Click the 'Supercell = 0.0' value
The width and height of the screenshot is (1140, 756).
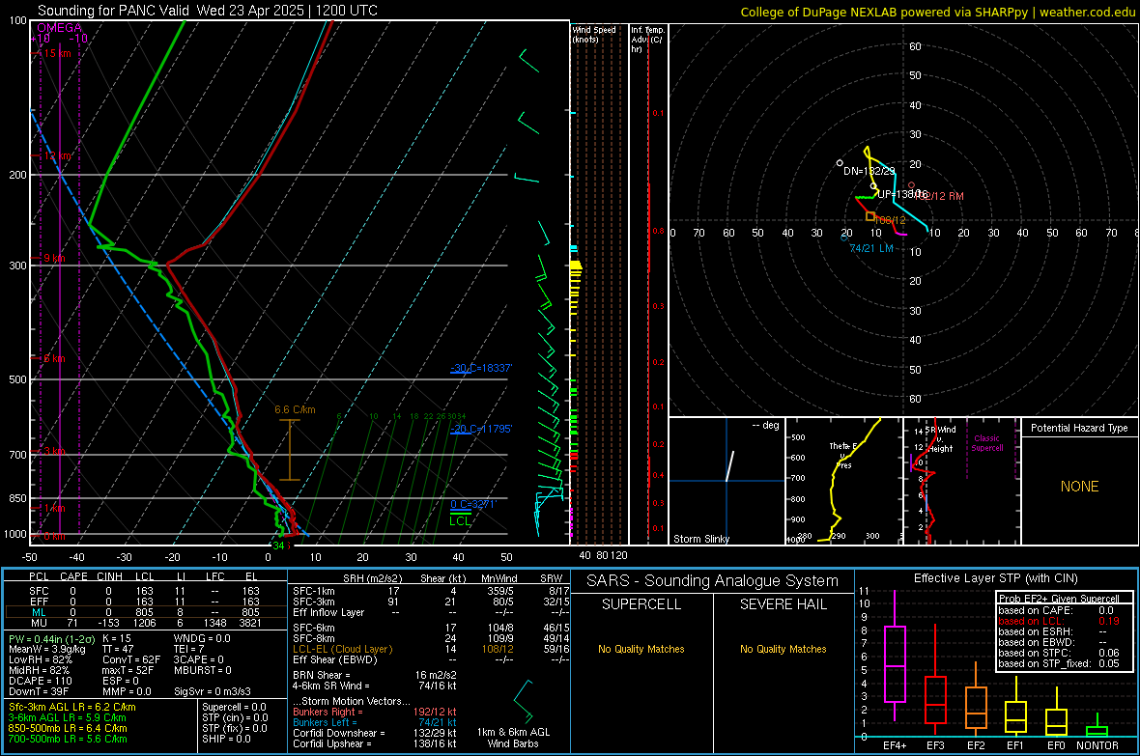(234, 707)
